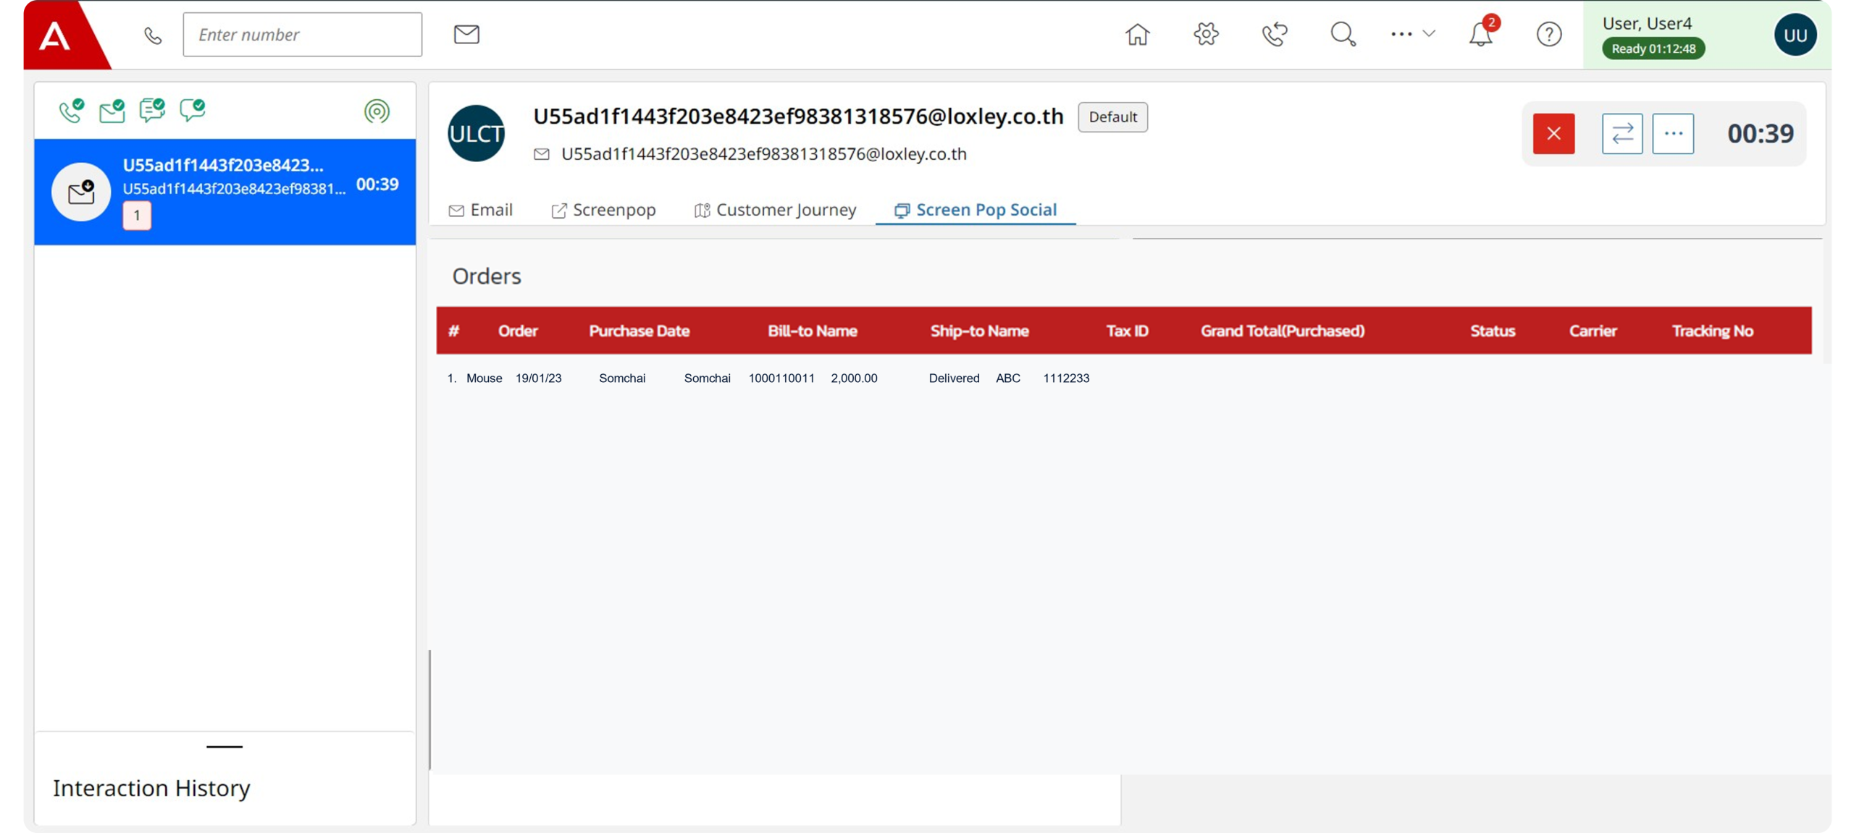1854x833 pixels.
Task: Click the Default label button
Action: 1112,117
